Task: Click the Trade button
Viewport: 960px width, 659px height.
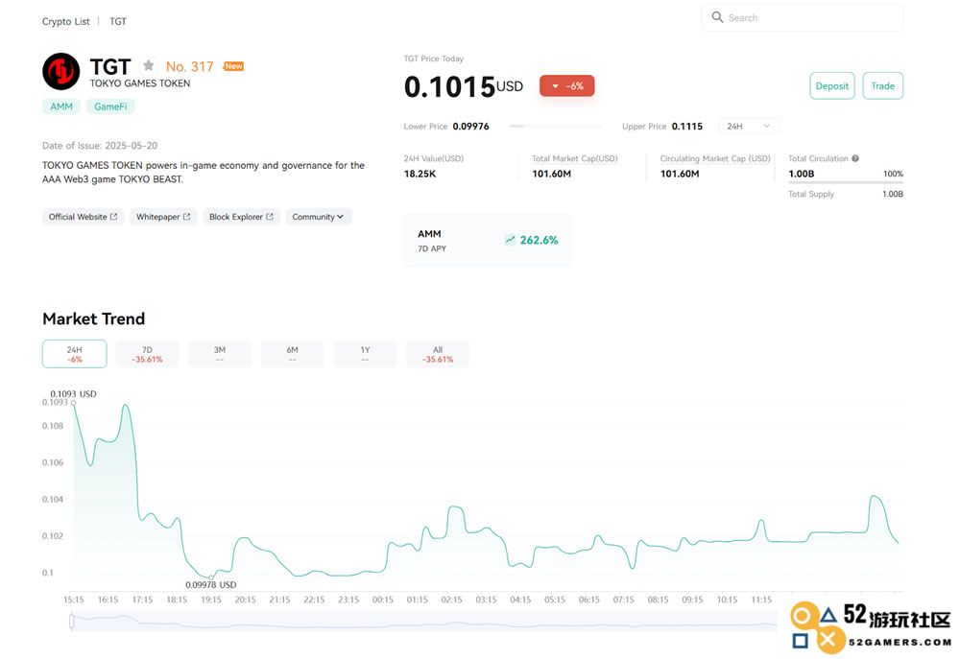Action: click(x=883, y=85)
